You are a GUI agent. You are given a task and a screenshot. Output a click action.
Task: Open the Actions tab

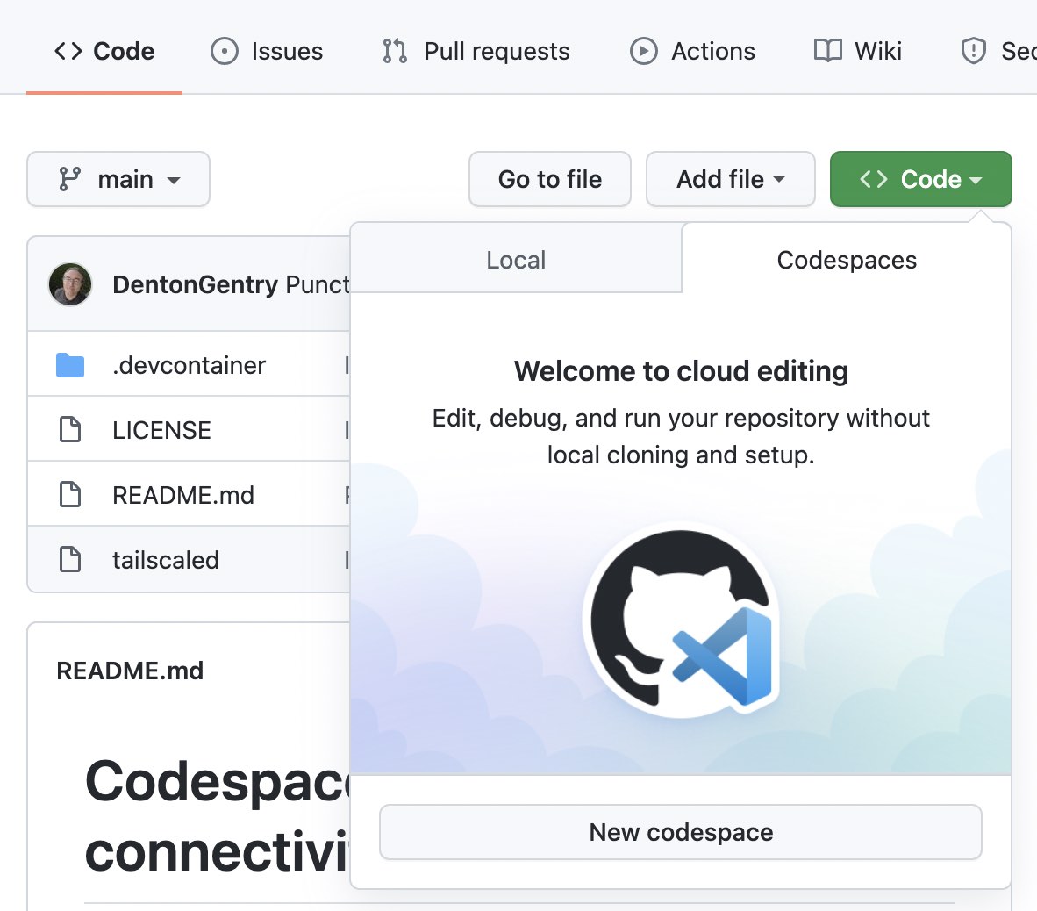[x=692, y=51]
